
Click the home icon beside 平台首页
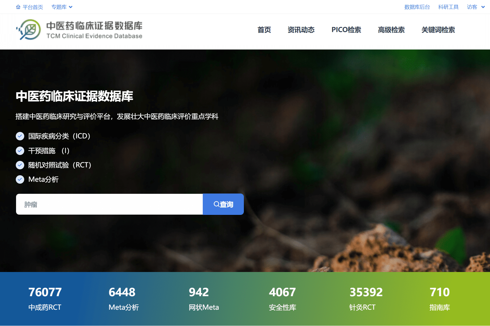coord(18,7)
